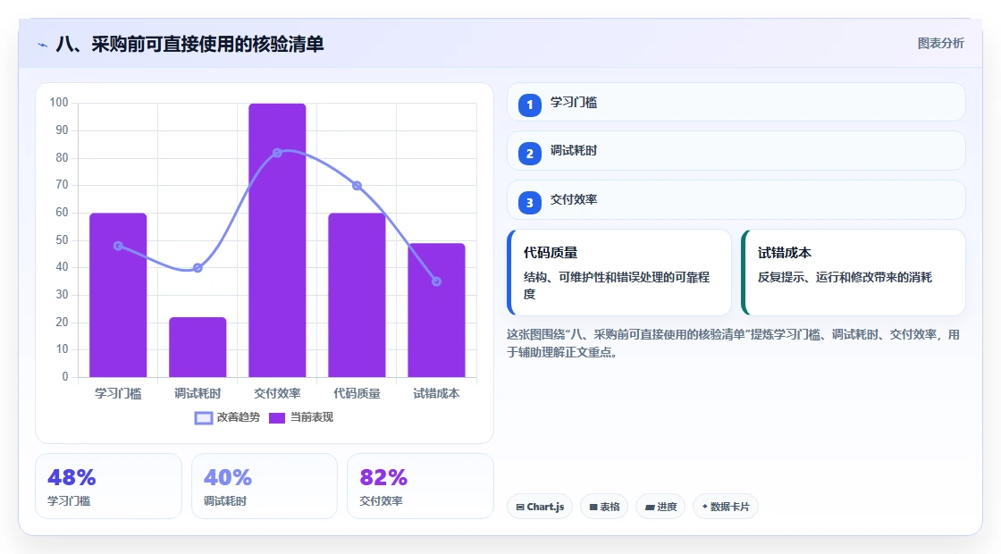Image resolution: width=1001 pixels, height=554 pixels.
Task: Click the Chart.js tag
Action: 540,507
